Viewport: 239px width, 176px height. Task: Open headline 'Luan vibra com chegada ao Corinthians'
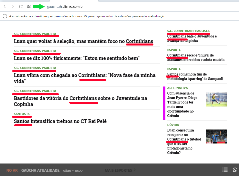[85, 78]
